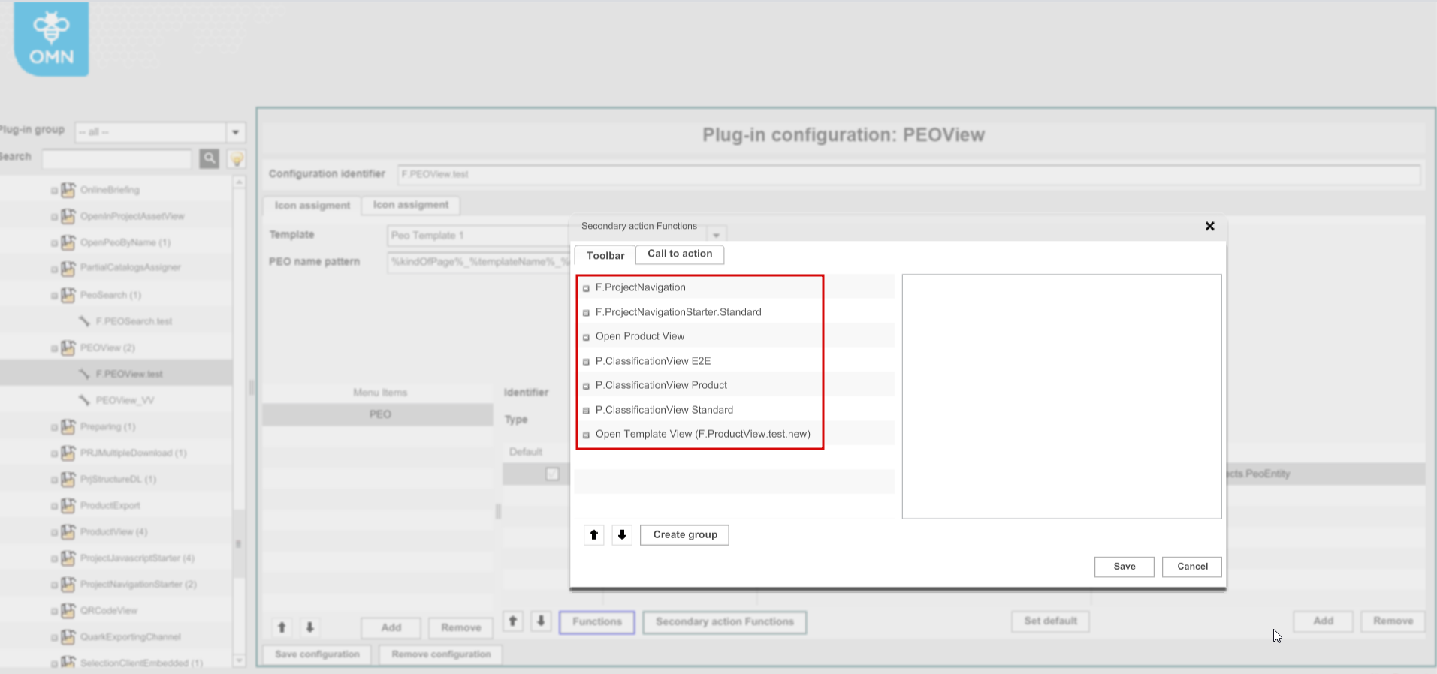Viewport: 1437px width, 674px height.
Task: Click the Functions button
Action: tap(597, 622)
